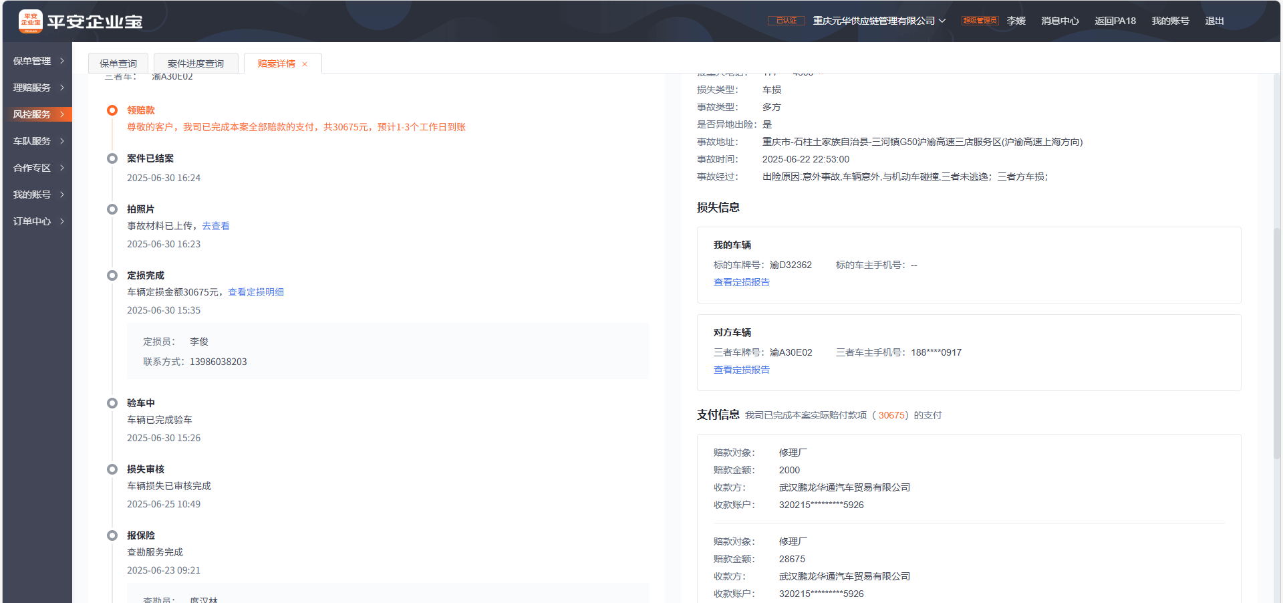The image size is (1283, 603).
Task: Open the company name dropdown
Action: pyautogui.click(x=878, y=21)
